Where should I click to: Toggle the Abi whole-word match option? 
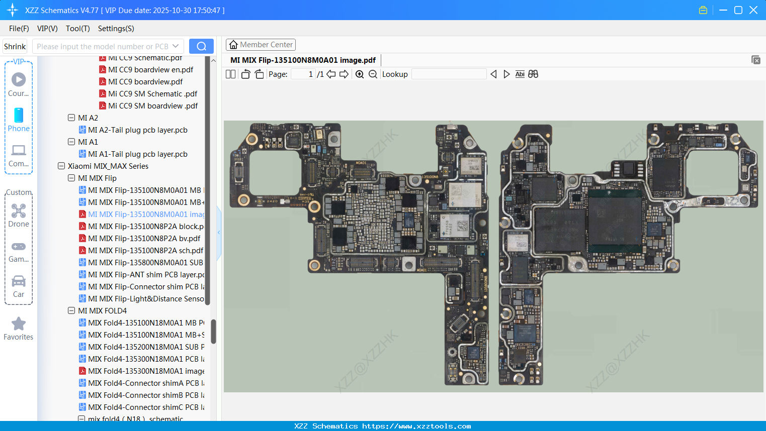[520, 74]
